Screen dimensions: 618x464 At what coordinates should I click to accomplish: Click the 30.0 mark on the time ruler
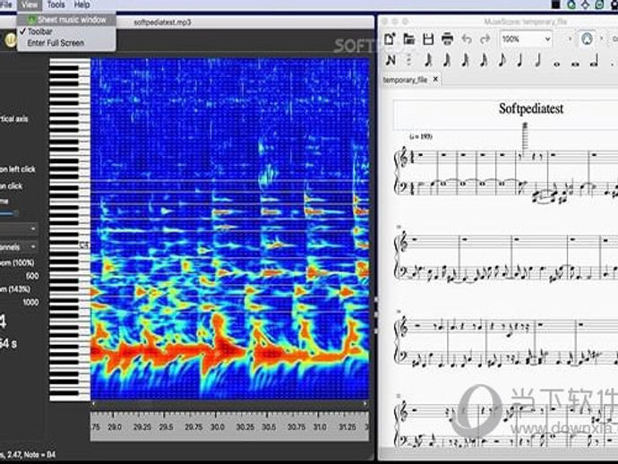coord(217,427)
